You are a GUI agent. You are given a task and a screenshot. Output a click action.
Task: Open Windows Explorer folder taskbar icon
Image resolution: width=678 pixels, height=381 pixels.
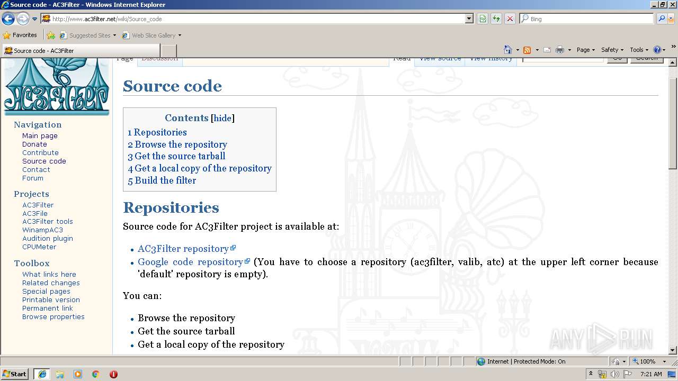60,374
